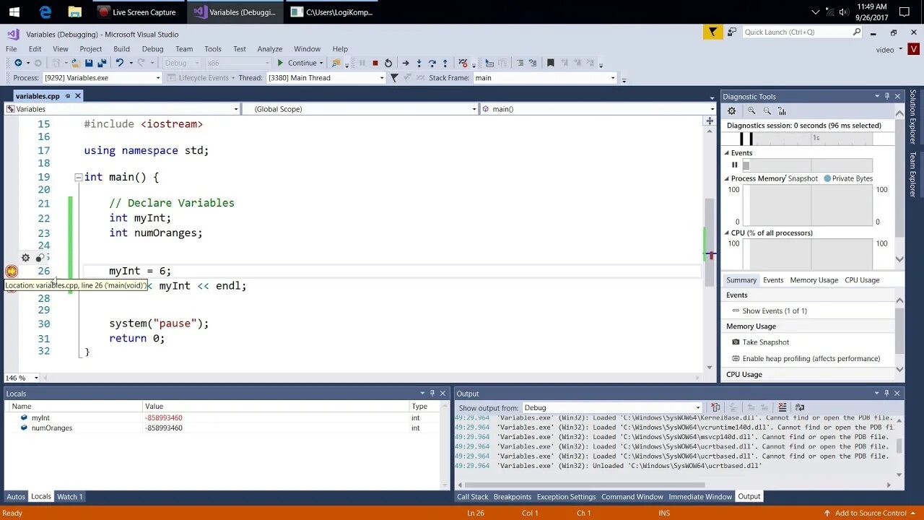
Task: Click the Events pause icon
Action: pos(735,165)
